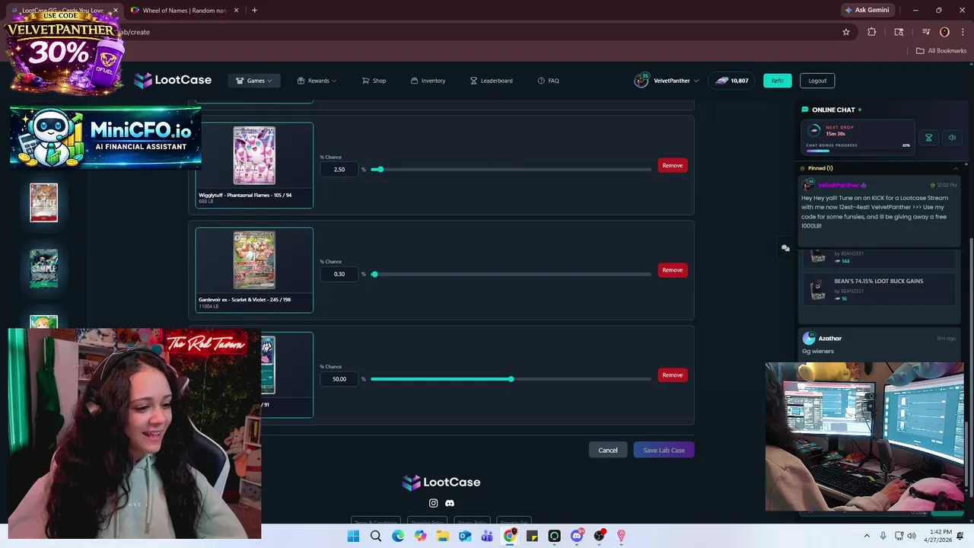Screen dimensions: 974x548
Task: Open the LootCase Discord link
Action: (450, 503)
